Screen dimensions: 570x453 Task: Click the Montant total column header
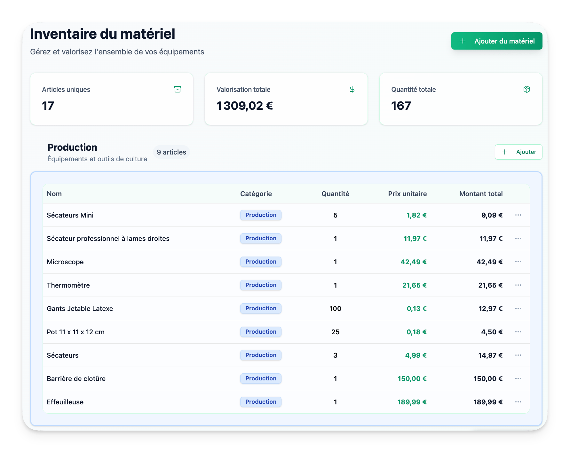tap(481, 194)
